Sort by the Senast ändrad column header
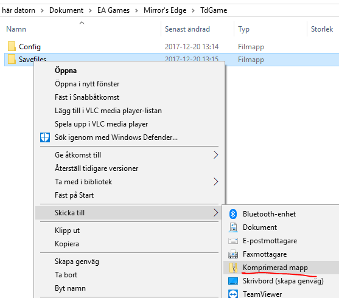 187,29
